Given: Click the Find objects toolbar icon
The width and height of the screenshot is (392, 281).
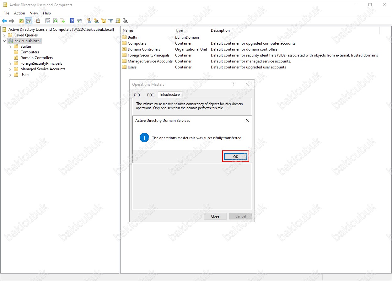Looking at the screenshot, I should 118,21.
